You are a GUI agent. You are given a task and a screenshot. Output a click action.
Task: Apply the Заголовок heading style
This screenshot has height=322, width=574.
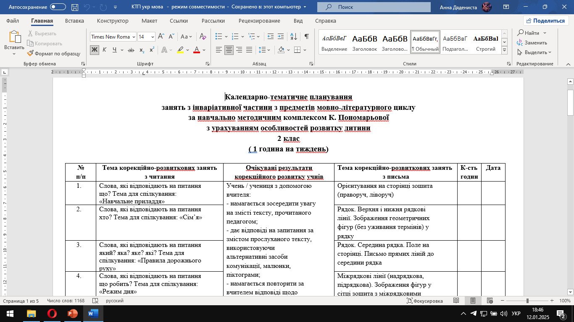(364, 42)
